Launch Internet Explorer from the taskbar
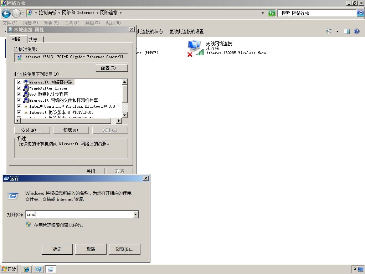Viewport: 365px width, 274px height. (26, 269)
